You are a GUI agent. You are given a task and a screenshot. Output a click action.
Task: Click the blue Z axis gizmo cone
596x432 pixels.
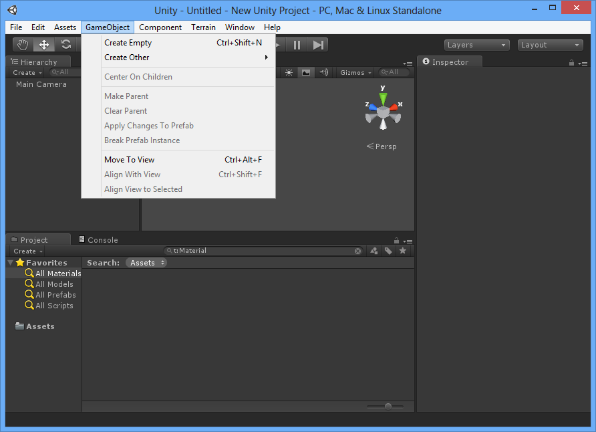pyautogui.click(x=373, y=108)
